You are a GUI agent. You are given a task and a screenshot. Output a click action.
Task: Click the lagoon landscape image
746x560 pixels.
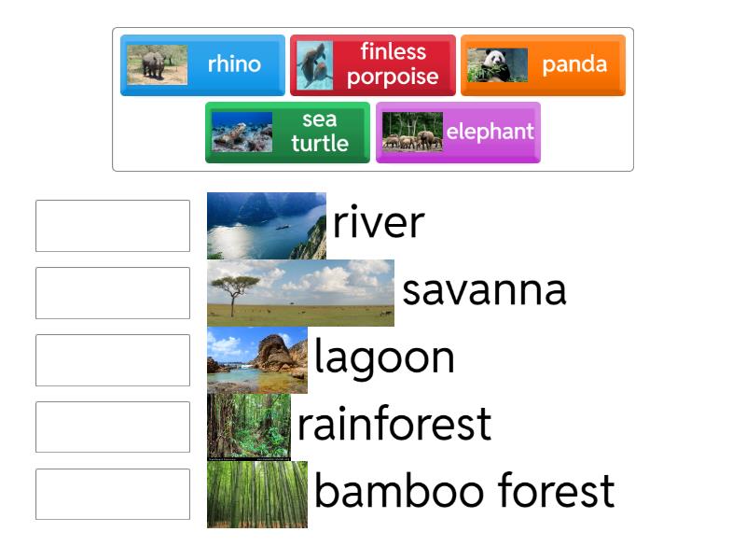258,358
